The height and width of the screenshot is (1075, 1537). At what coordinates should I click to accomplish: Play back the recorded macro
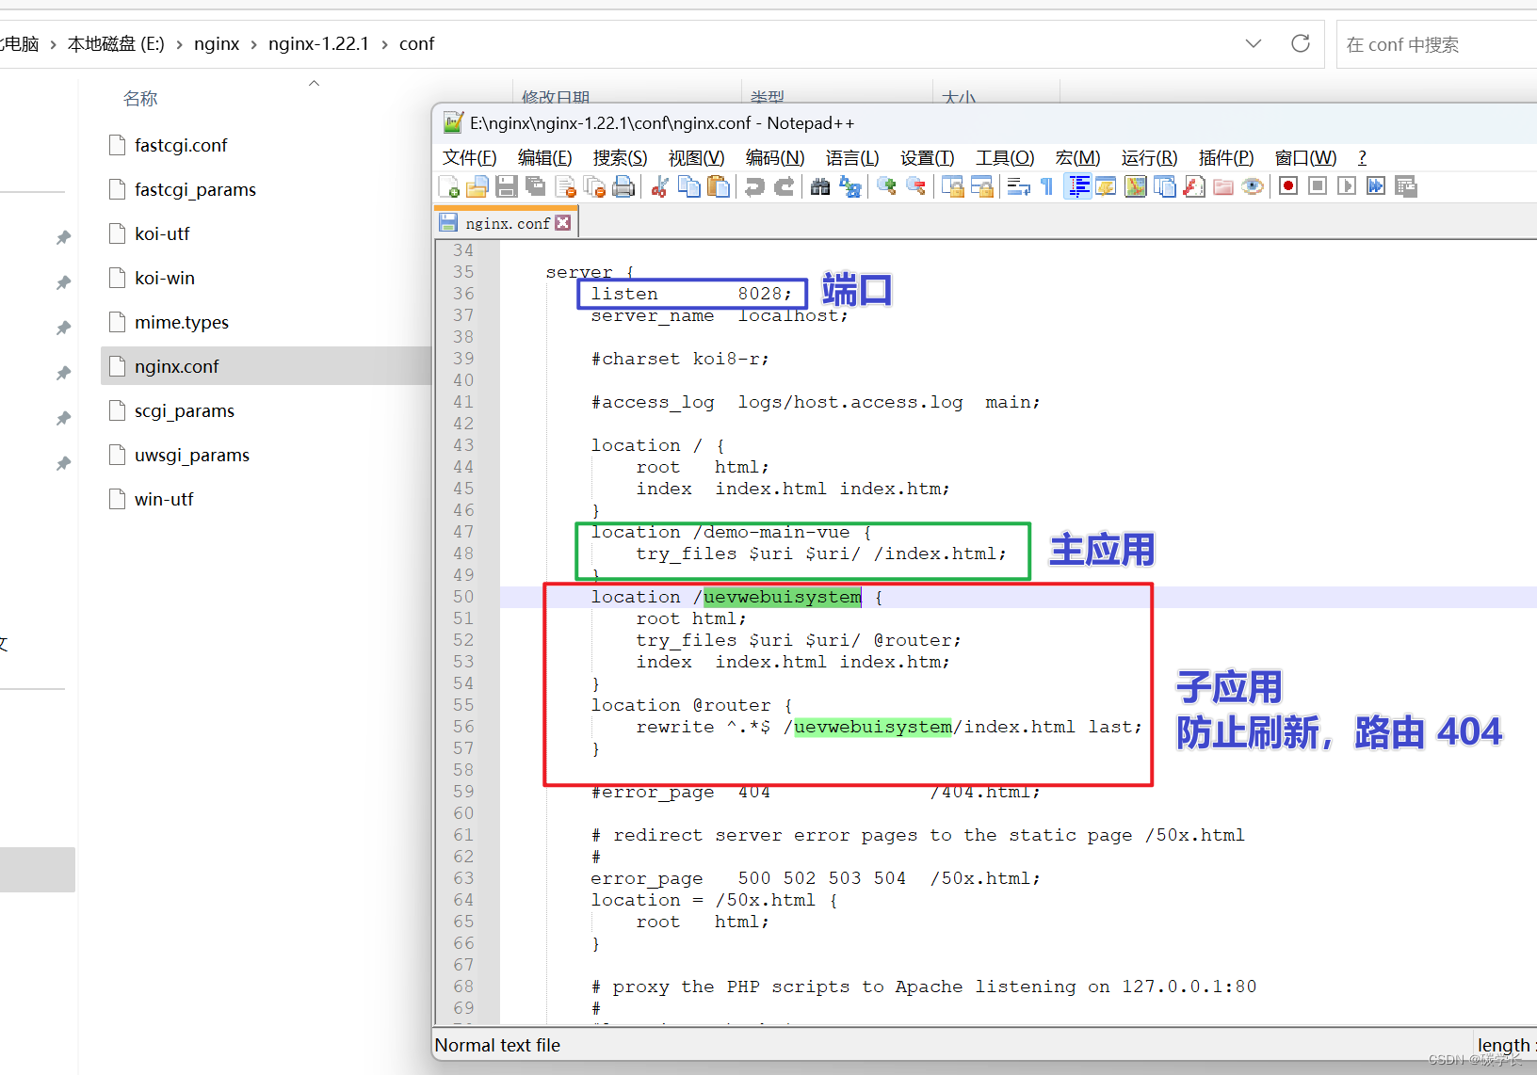pos(1347,186)
